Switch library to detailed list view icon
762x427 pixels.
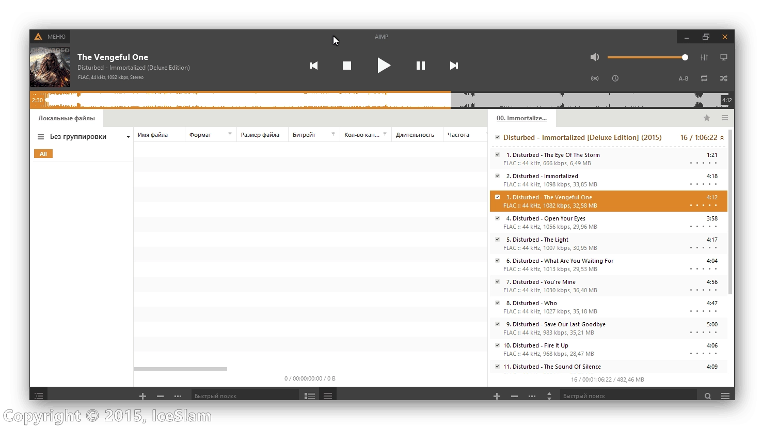(x=310, y=396)
